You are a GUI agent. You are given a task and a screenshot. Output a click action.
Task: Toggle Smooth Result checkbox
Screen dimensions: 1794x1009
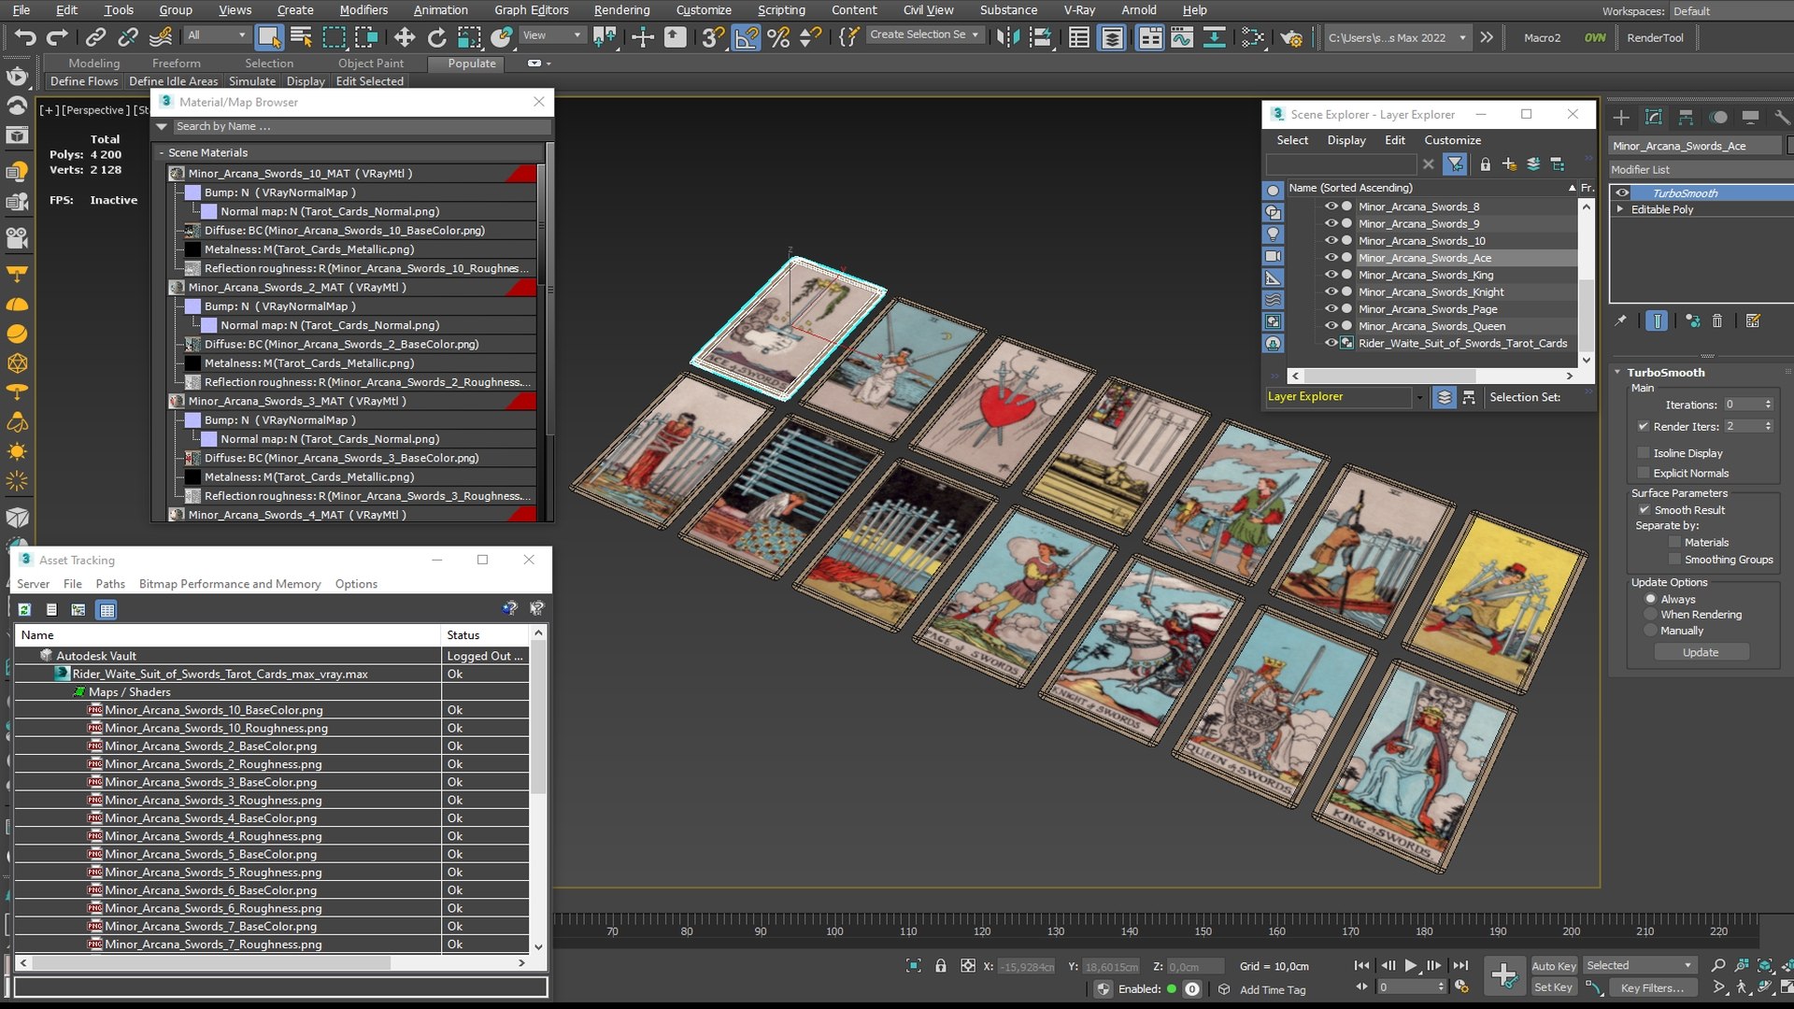[x=1644, y=509]
